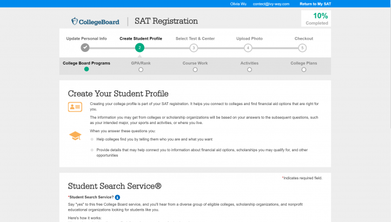Click the graduation cap icon

point(75,135)
